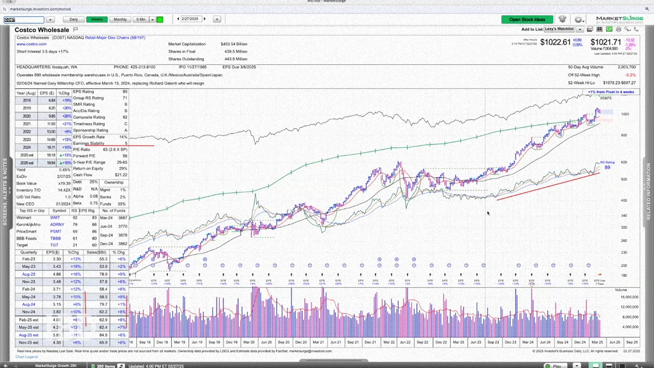Click the Open Stock Ideas button
The width and height of the screenshot is (654, 368).
click(527, 20)
